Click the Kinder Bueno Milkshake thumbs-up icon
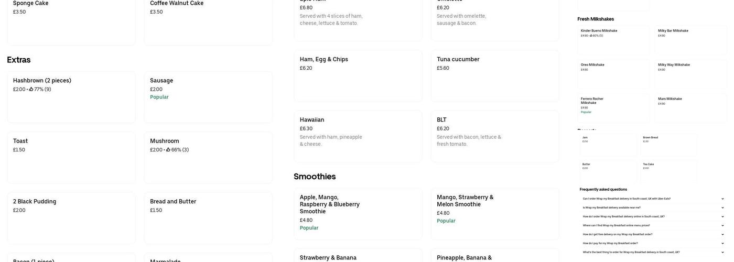 (x=591, y=36)
